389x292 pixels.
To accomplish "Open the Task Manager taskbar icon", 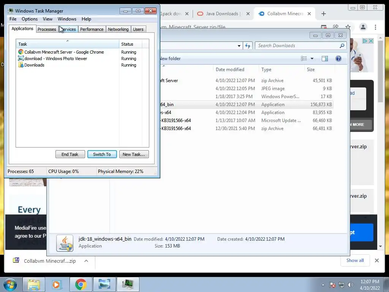I will pyautogui.click(x=128, y=284).
